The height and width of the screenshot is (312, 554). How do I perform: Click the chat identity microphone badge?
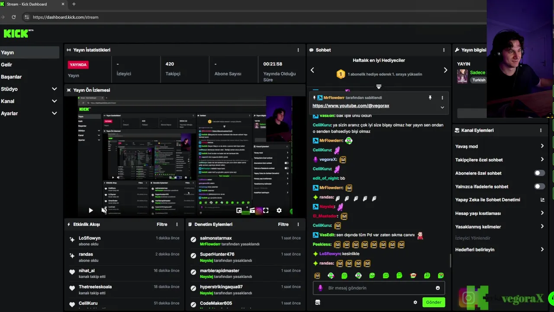click(x=320, y=288)
